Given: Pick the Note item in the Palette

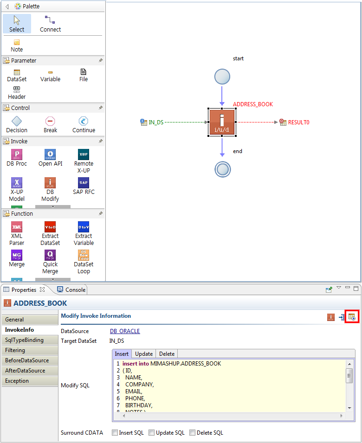Looking at the screenshot, I should (17, 46).
